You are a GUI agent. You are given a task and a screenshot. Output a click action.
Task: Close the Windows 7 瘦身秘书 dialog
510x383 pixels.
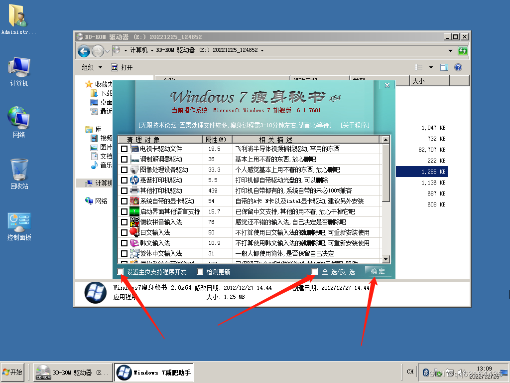point(387,85)
